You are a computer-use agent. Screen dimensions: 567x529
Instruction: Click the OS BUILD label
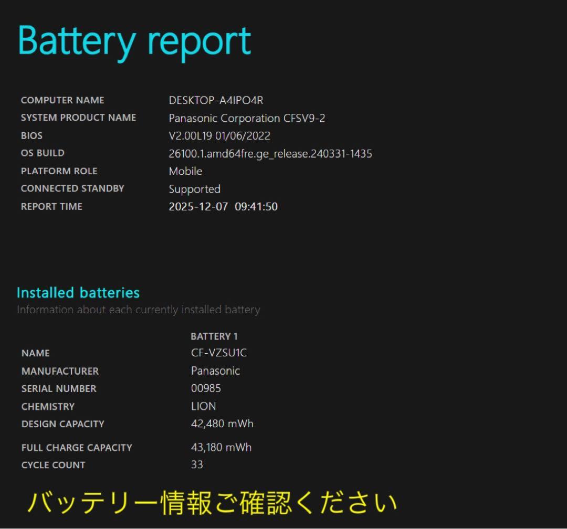pyautogui.click(x=43, y=153)
